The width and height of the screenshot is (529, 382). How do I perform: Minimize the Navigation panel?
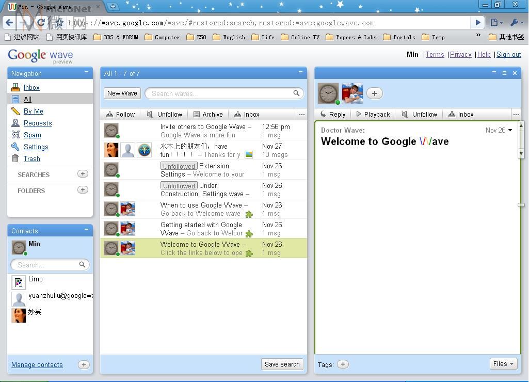[86, 72]
